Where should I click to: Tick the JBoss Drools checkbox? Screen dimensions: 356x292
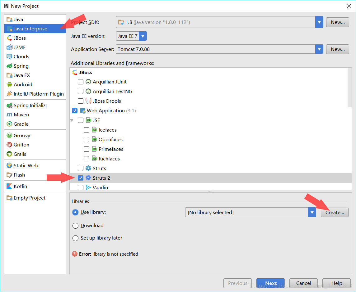point(81,101)
